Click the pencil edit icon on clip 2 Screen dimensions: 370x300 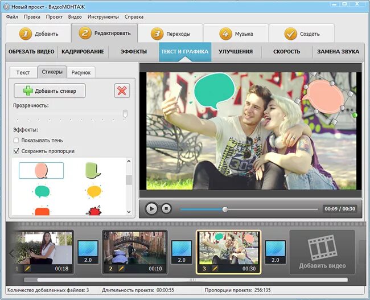(x=121, y=269)
